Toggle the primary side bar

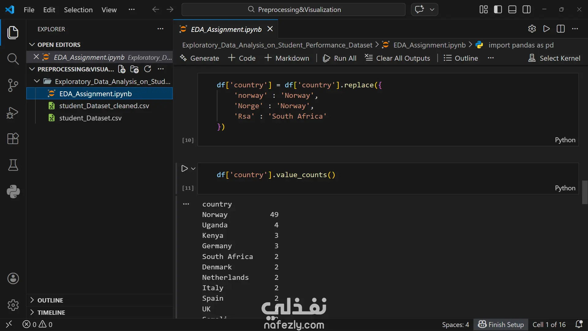tap(498, 10)
